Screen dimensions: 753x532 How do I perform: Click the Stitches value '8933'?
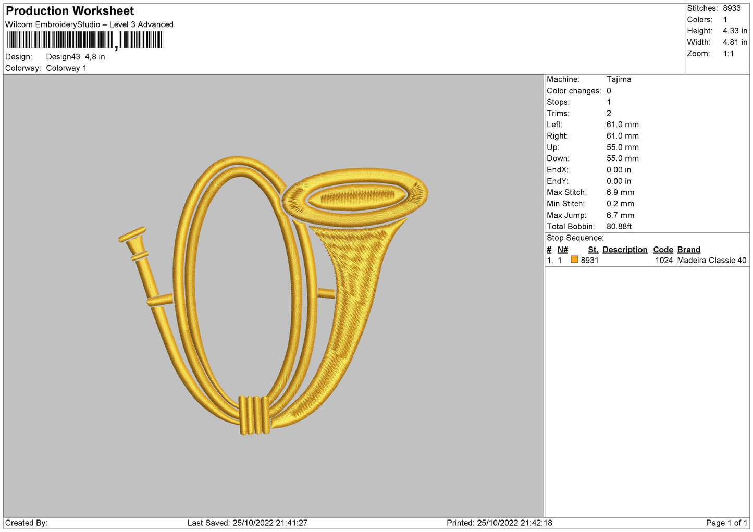click(732, 8)
